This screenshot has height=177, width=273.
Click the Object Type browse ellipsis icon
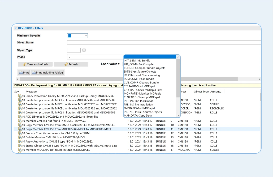84,50
